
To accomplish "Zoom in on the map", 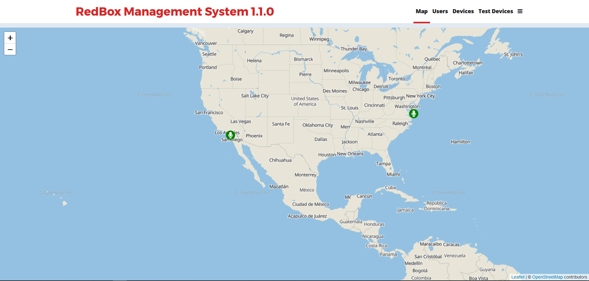I will (x=10, y=38).
